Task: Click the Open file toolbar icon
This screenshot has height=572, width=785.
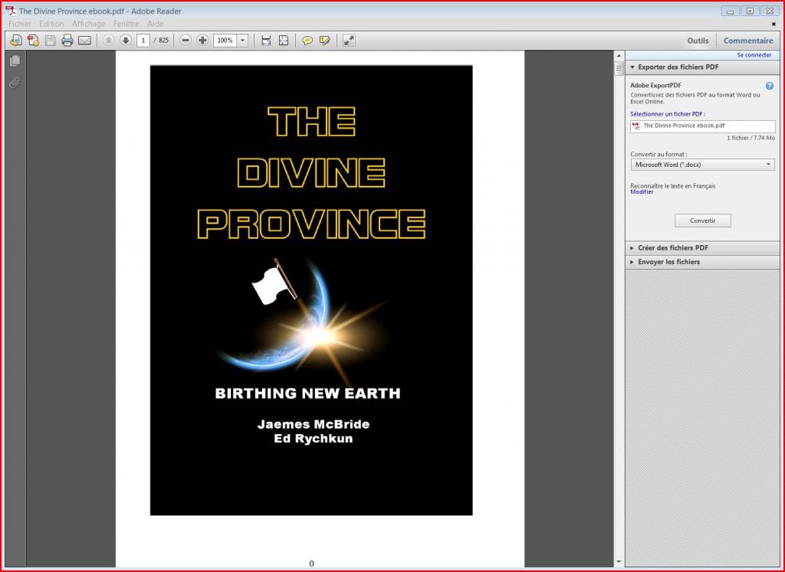Action: coord(15,41)
